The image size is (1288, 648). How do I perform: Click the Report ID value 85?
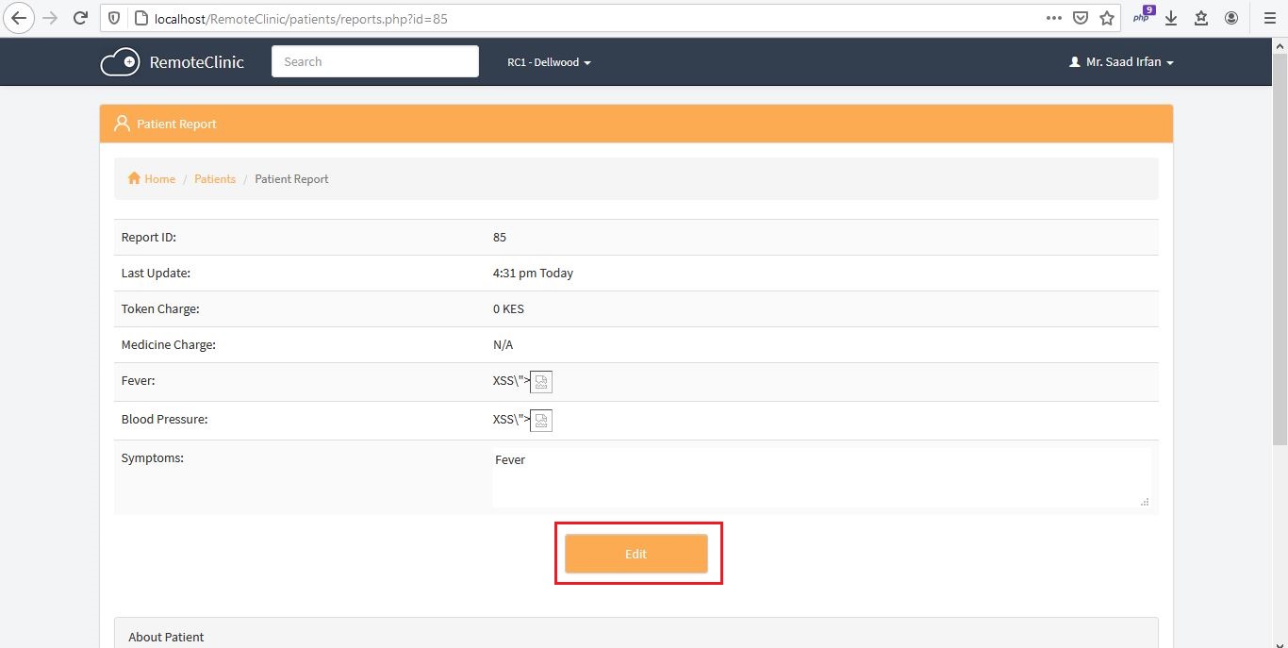(x=500, y=237)
